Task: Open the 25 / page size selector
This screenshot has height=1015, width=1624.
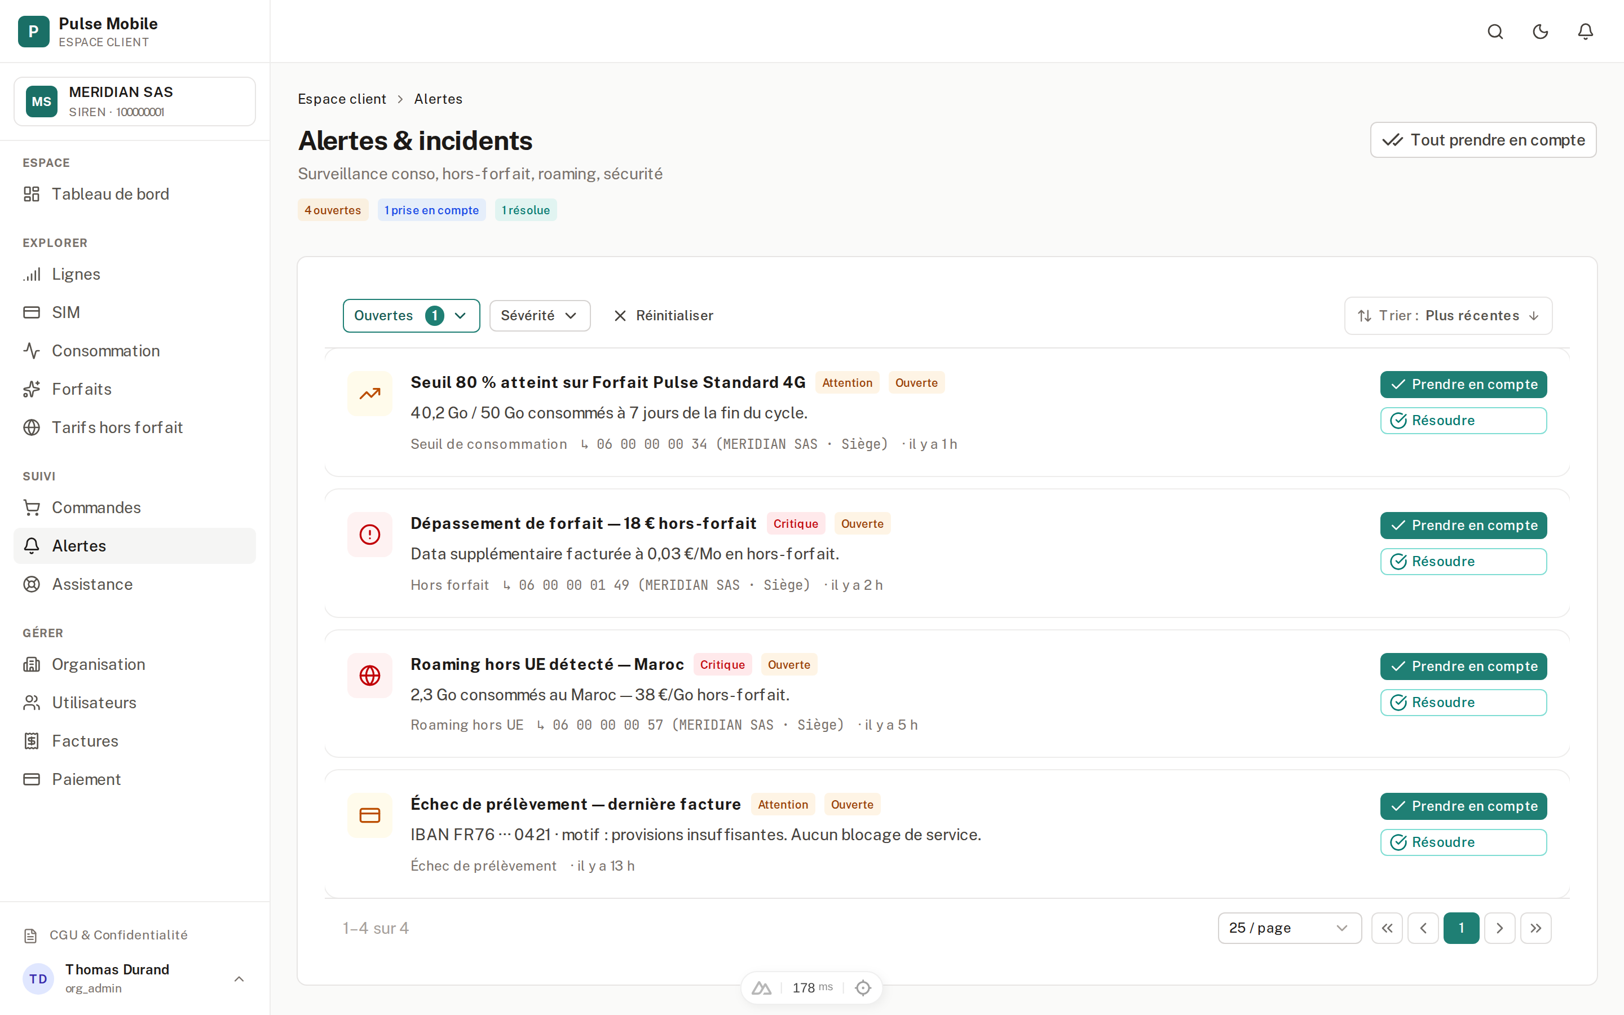Action: pyautogui.click(x=1289, y=928)
